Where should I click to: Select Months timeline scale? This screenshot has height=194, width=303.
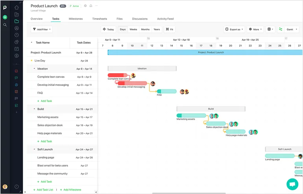click(145, 30)
